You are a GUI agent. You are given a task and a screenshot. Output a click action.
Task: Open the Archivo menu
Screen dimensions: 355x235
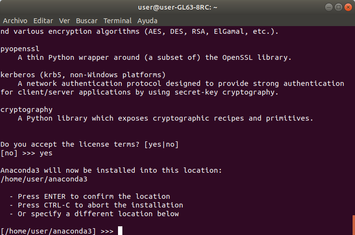coord(15,21)
